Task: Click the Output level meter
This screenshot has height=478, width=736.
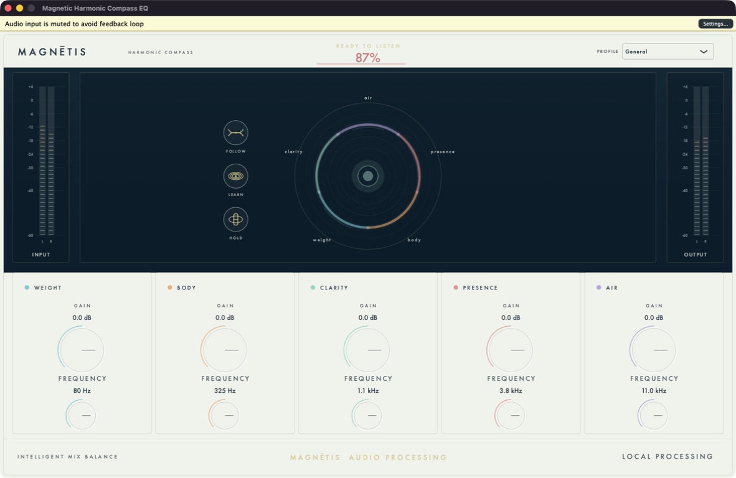Action: click(x=701, y=161)
